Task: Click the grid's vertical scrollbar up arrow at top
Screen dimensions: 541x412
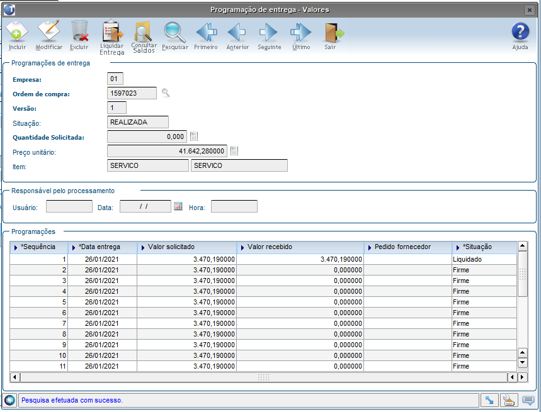Action: (523, 246)
